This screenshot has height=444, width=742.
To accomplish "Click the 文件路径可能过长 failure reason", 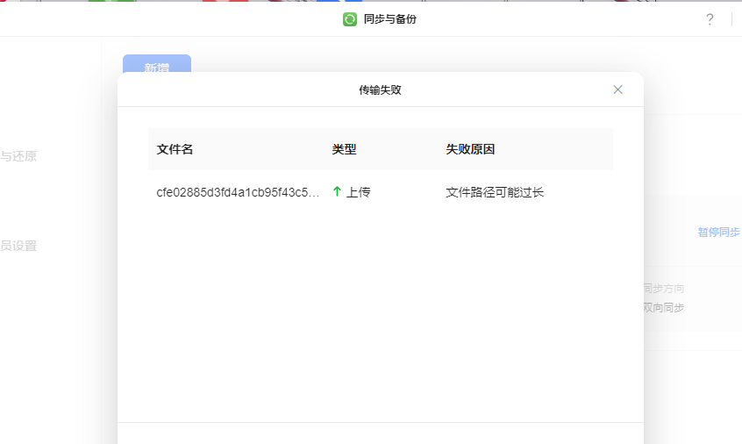I will [x=495, y=192].
